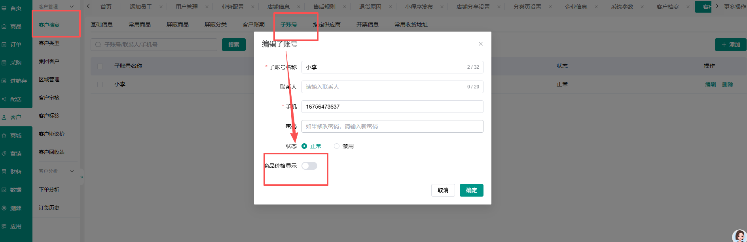747x242 pixels.
Task: Open the 溯源 sidebar icon
Action: coord(4,208)
